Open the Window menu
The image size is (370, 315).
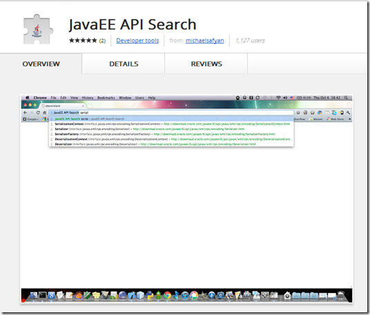[x=125, y=97]
